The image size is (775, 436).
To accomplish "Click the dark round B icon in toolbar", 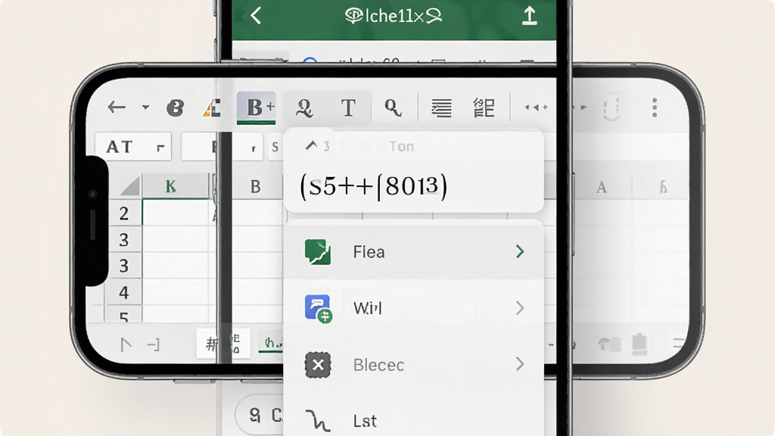I will [x=175, y=107].
